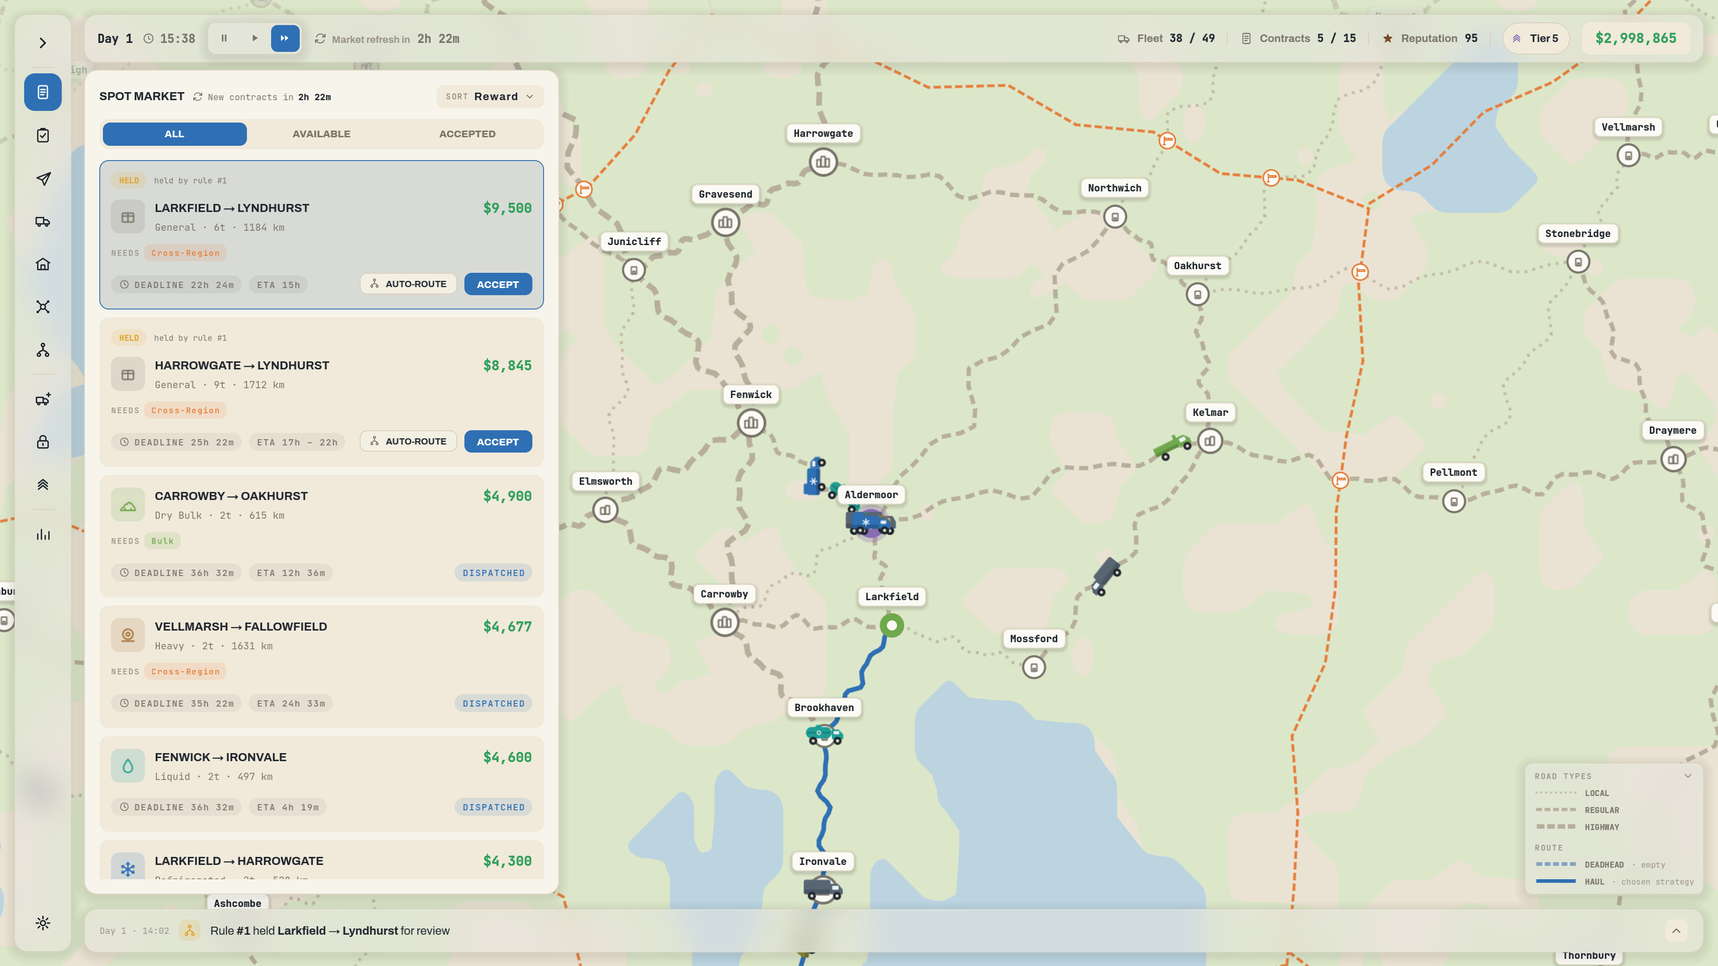Click the Fenwick city marker
Screen dimensions: 1718x966
tap(752, 424)
